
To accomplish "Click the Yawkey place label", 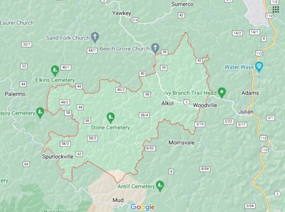I will (121, 13).
